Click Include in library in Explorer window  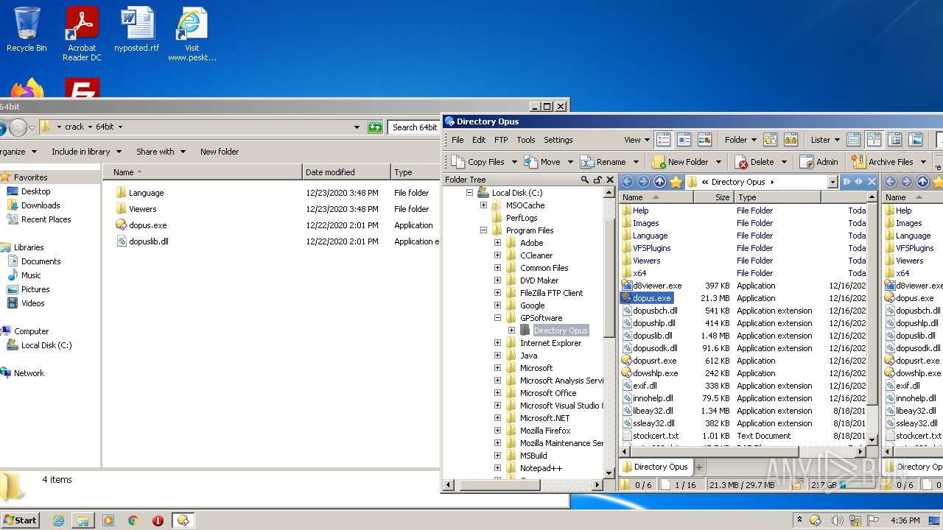(85, 152)
